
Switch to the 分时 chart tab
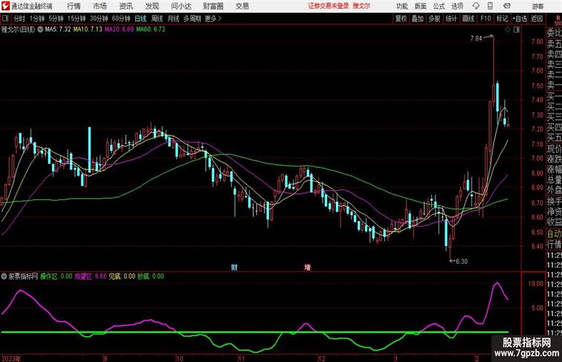pyautogui.click(x=19, y=19)
